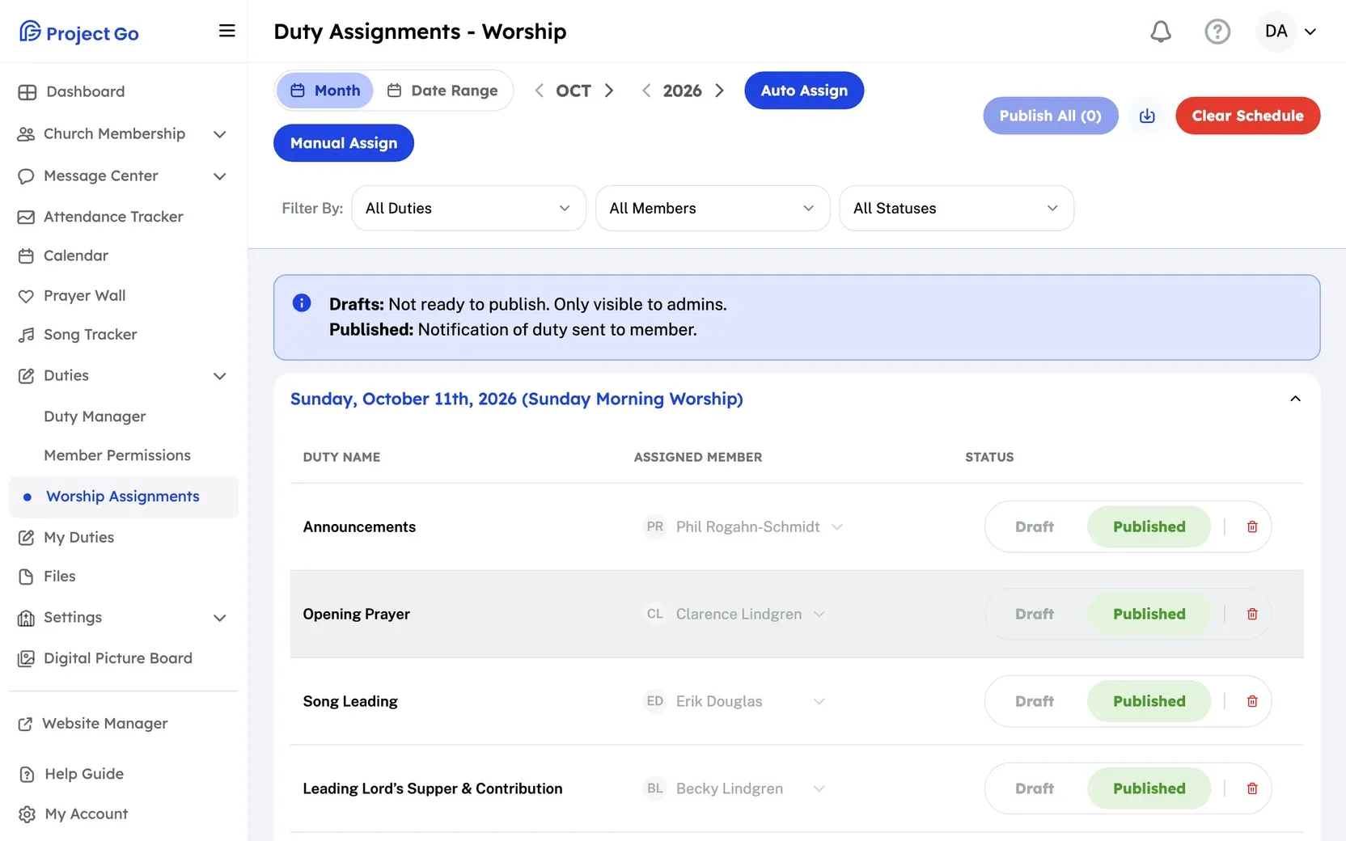The height and width of the screenshot is (841, 1346).
Task: Click the Digital Picture Board icon
Action: 26,658
